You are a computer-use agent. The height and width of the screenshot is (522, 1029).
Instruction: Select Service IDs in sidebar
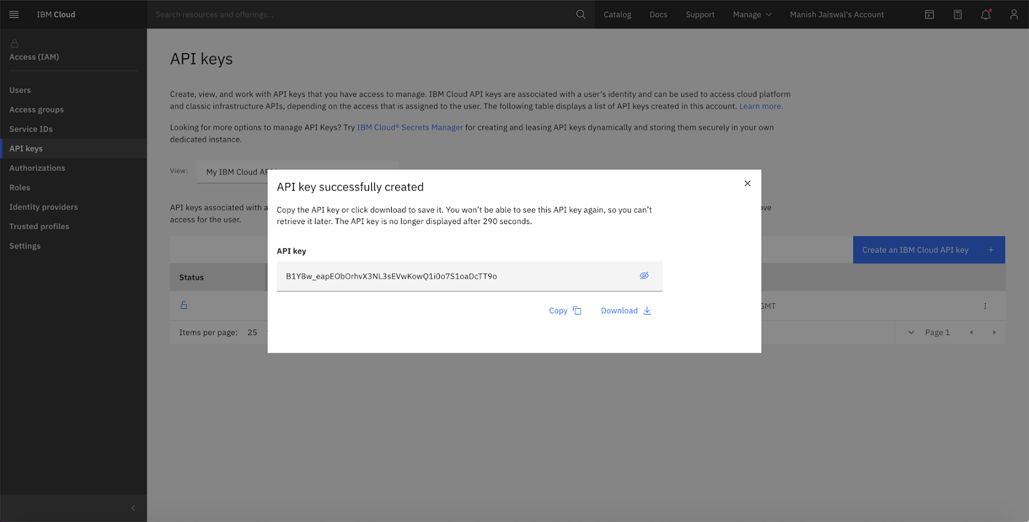[31, 129]
